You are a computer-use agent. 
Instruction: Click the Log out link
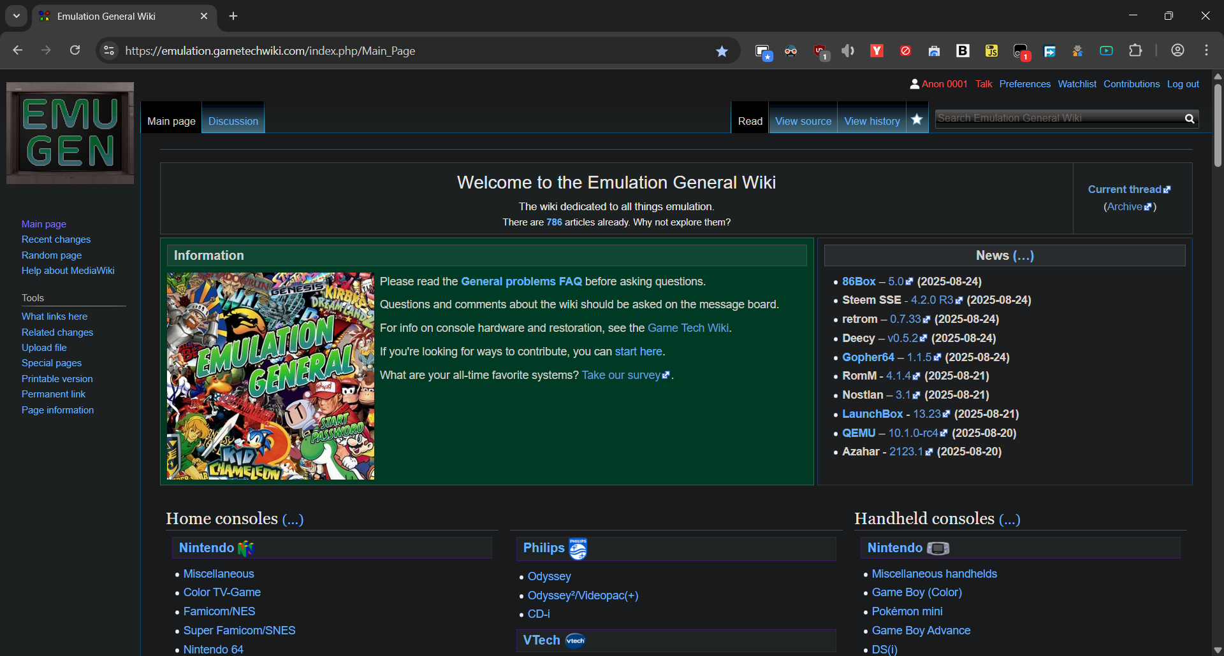[1183, 84]
